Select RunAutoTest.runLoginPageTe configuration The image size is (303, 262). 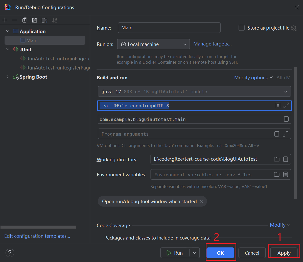point(55,59)
